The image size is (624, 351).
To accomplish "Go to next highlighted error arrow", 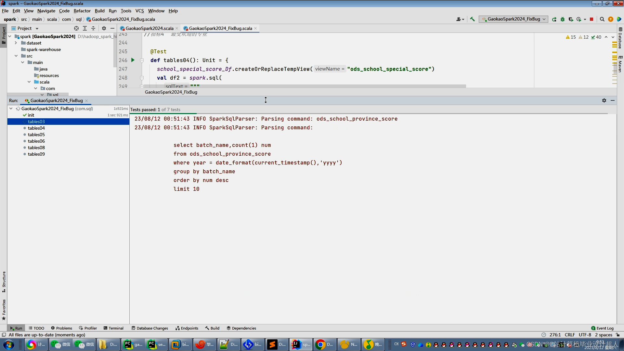I will click(x=613, y=37).
